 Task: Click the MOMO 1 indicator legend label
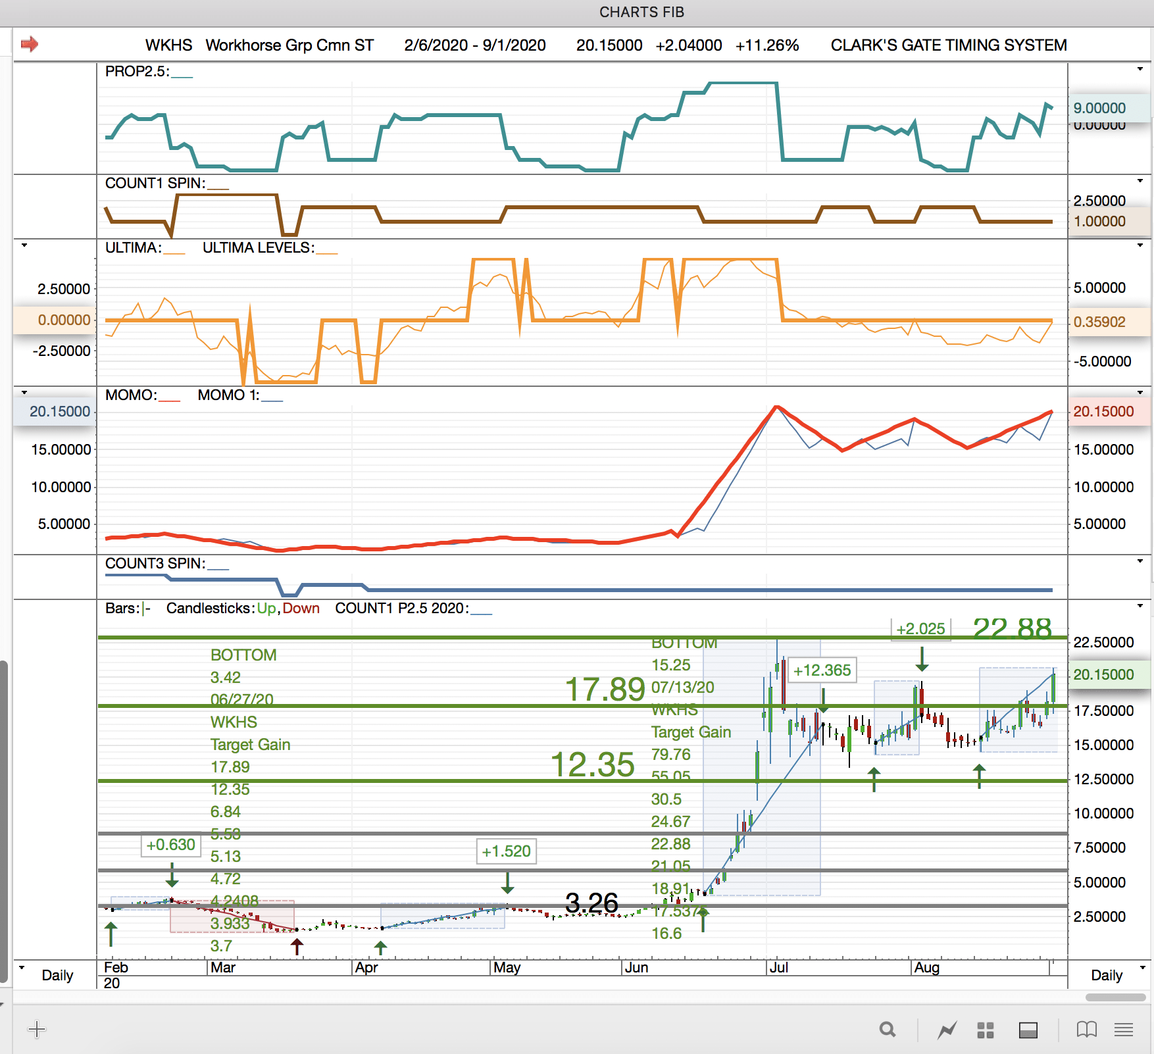tap(228, 395)
